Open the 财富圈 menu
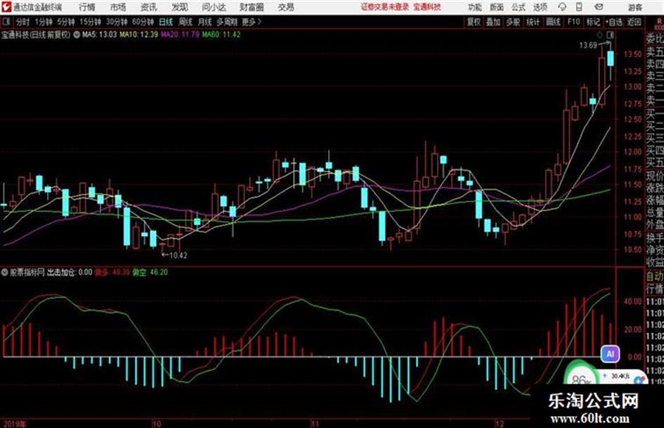 point(252,7)
